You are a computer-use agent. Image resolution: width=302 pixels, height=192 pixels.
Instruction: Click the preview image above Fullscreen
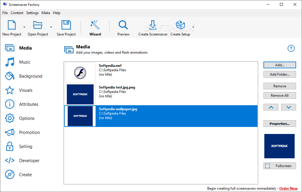[279, 146]
